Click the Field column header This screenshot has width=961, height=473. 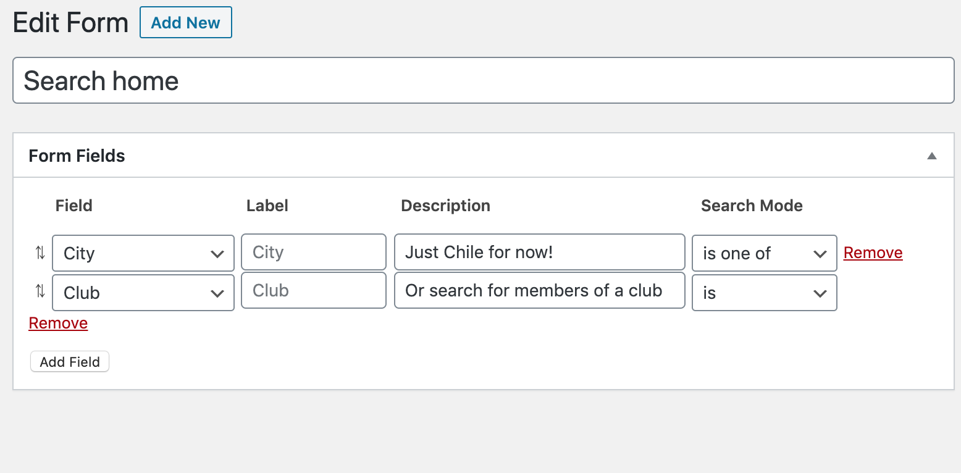tap(74, 206)
